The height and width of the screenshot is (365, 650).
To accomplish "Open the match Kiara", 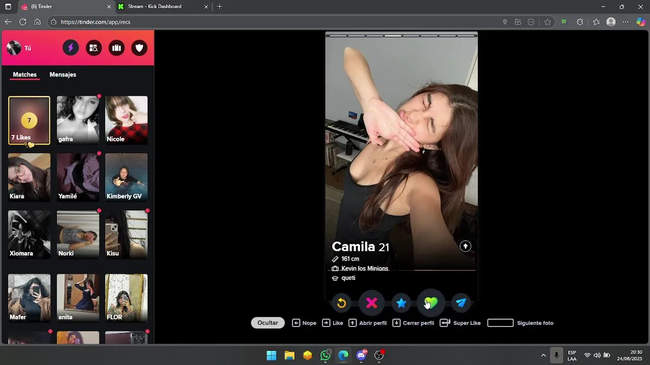I will (29, 177).
